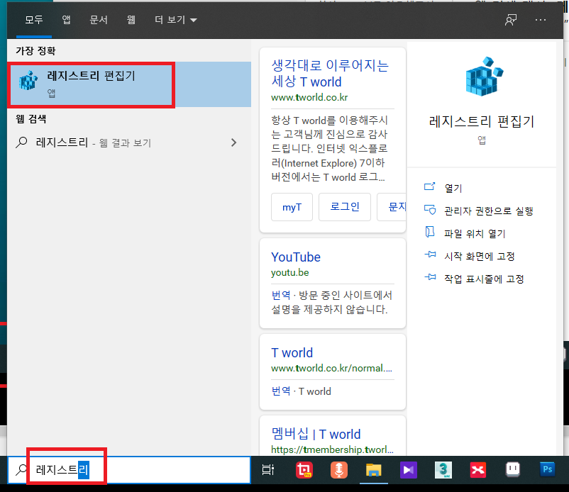This screenshot has width=569, height=492.
Task: Choose 관리자 권한으로 실행
Action: click(488, 211)
